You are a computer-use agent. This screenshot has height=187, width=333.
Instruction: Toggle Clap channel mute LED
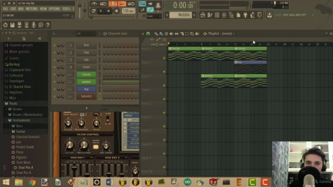54,52
